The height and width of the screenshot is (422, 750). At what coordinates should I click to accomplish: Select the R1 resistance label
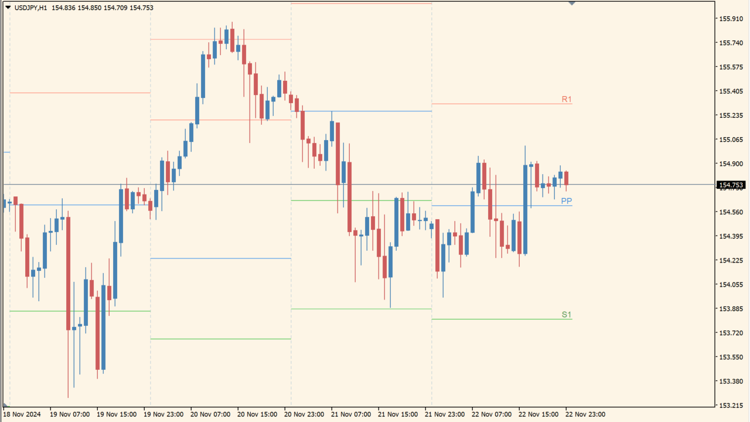[567, 99]
